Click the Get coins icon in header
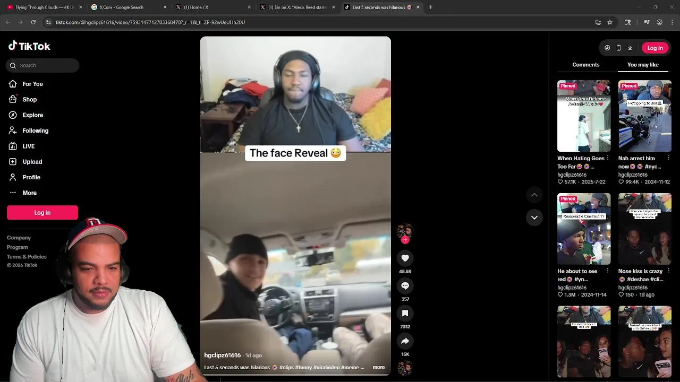This screenshot has height=382, width=680. [x=607, y=48]
